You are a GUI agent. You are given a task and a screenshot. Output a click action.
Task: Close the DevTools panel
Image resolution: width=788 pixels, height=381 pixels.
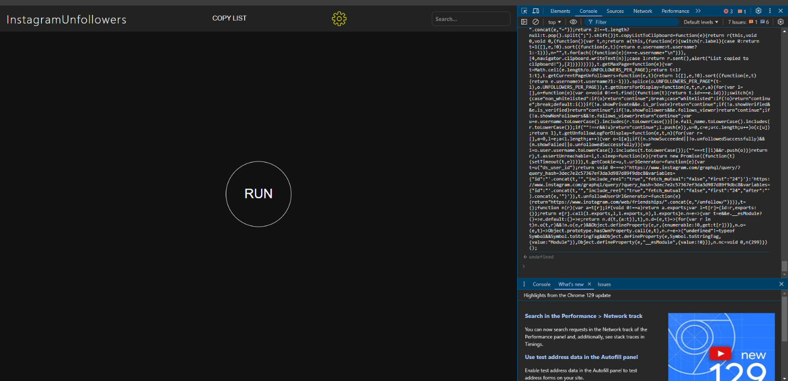point(781,11)
